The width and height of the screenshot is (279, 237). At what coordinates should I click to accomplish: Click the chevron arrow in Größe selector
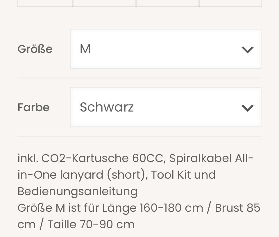(x=248, y=50)
